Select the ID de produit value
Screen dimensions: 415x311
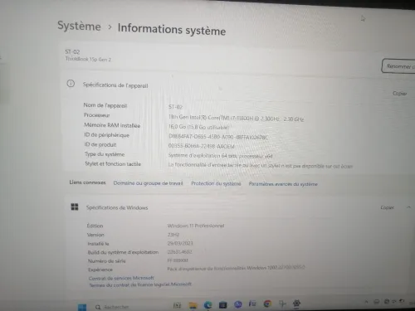pyautogui.click(x=202, y=146)
